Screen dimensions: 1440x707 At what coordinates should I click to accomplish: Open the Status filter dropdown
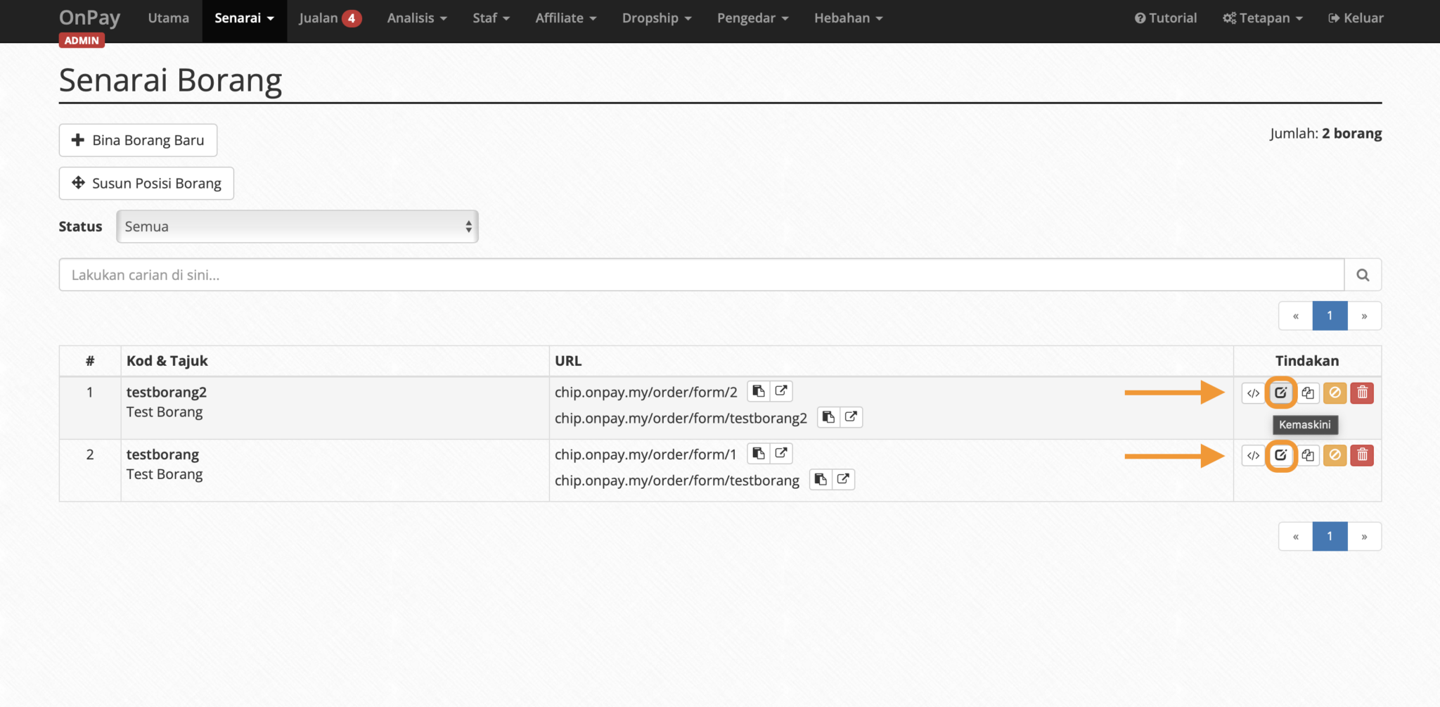pos(297,227)
